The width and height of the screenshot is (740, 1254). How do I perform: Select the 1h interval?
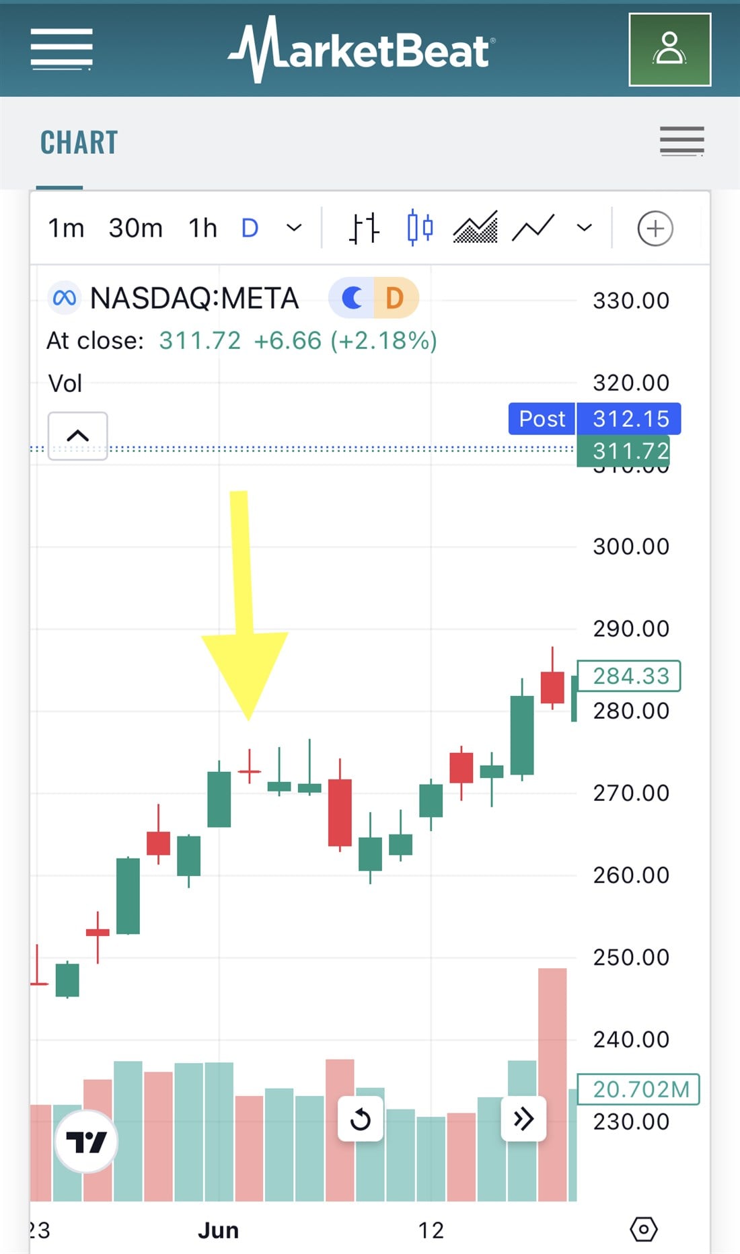click(x=202, y=229)
